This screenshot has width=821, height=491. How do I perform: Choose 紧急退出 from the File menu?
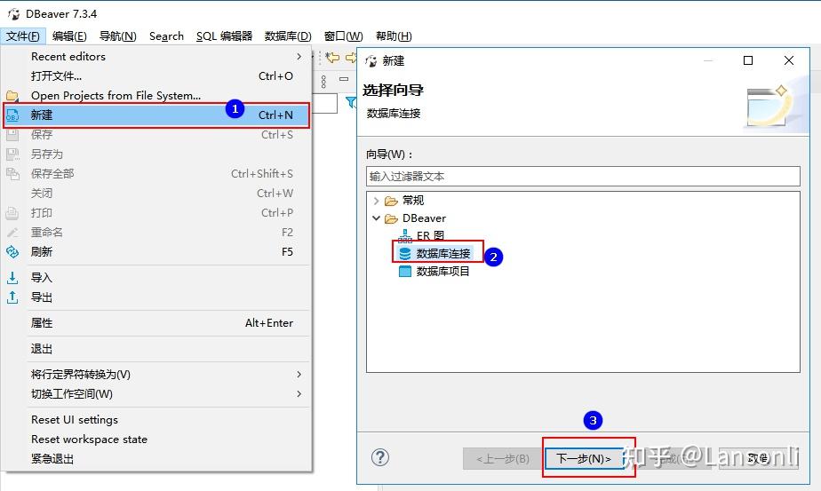coord(156,458)
